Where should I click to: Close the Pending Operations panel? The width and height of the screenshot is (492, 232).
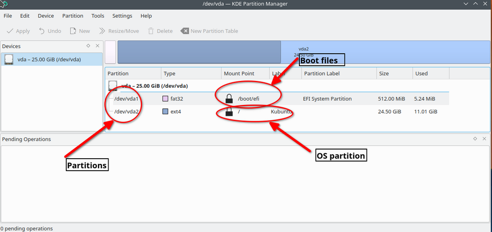click(484, 139)
